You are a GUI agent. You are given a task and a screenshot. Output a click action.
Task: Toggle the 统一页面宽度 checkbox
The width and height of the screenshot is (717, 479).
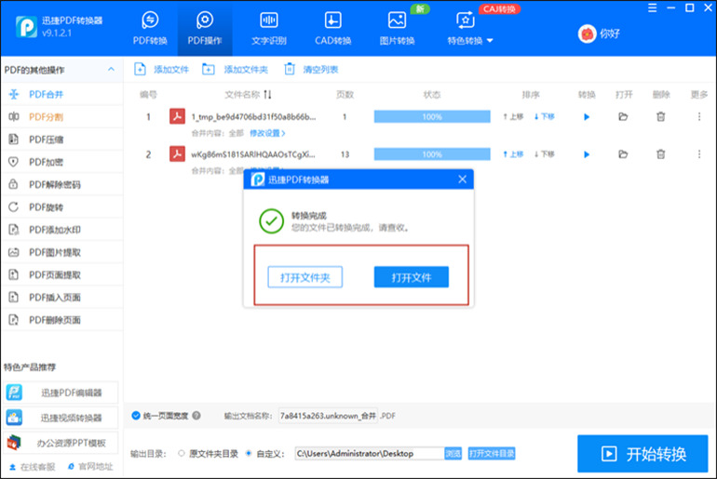(x=136, y=416)
